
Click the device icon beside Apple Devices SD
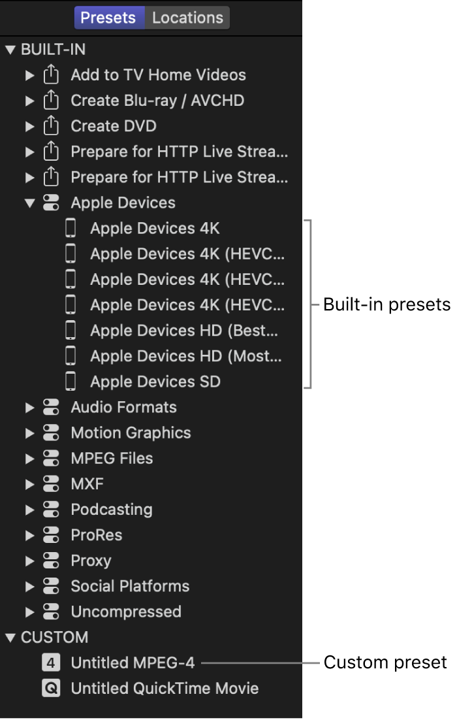[71, 381]
